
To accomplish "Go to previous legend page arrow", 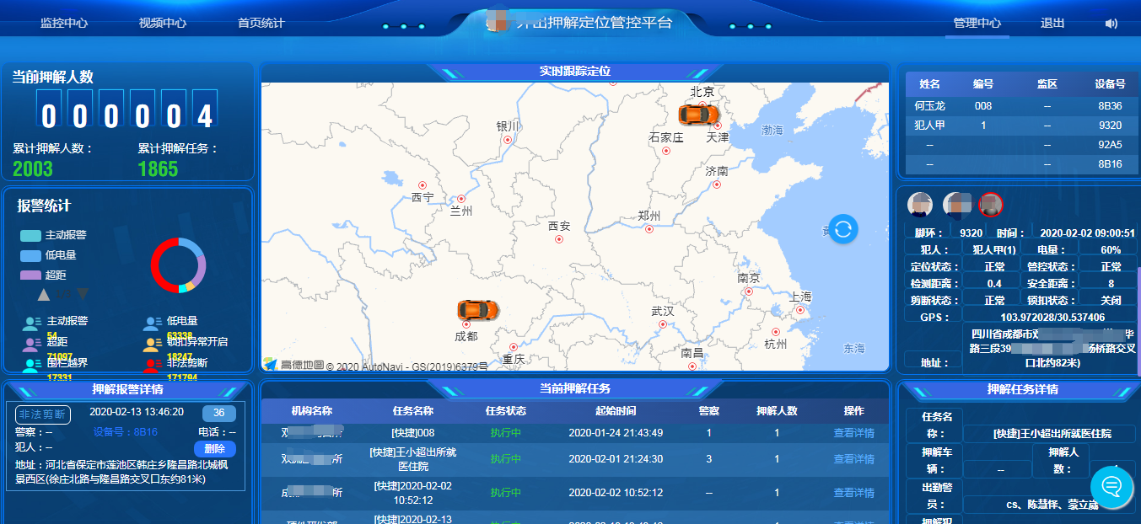I will pos(44,294).
